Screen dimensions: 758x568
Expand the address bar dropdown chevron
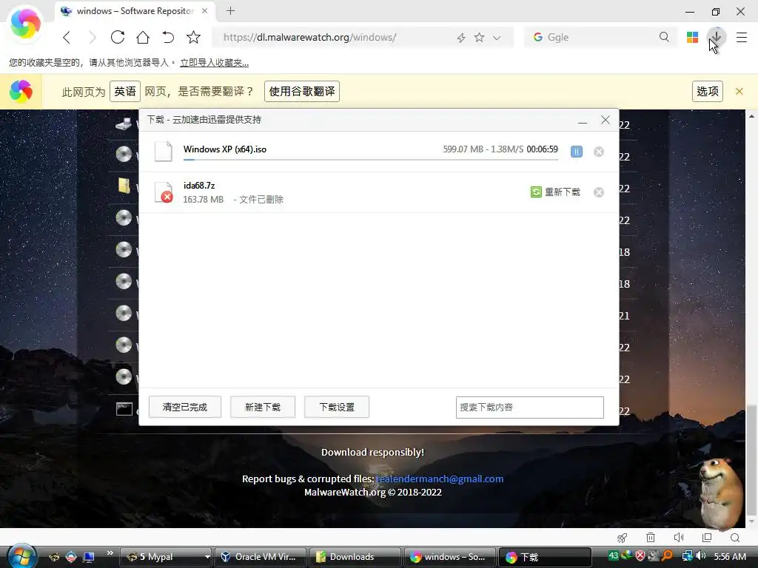click(497, 38)
